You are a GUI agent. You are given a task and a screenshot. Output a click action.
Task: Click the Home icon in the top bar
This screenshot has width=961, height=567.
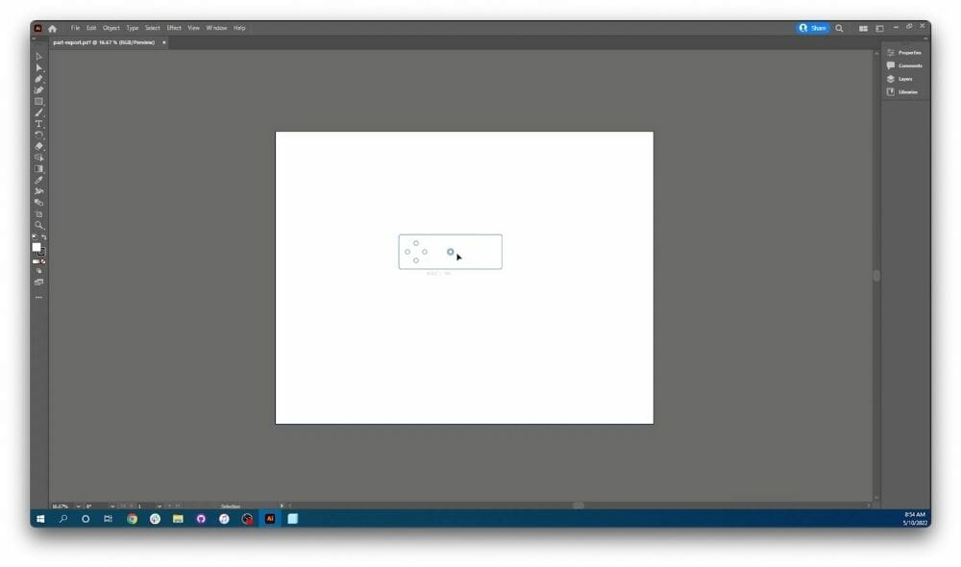click(x=51, y=28)
